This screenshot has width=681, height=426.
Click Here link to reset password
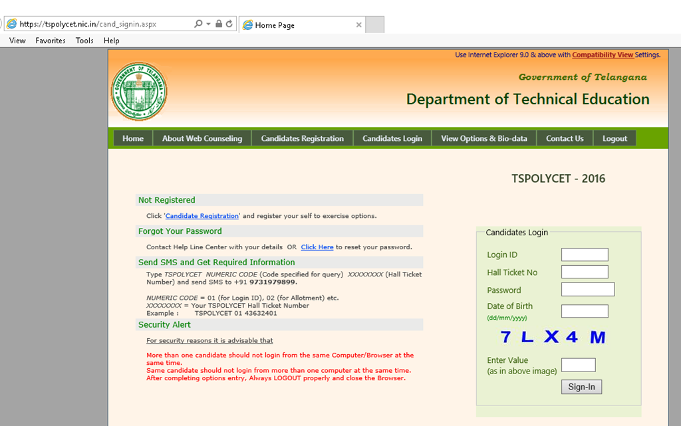(317, 247)
